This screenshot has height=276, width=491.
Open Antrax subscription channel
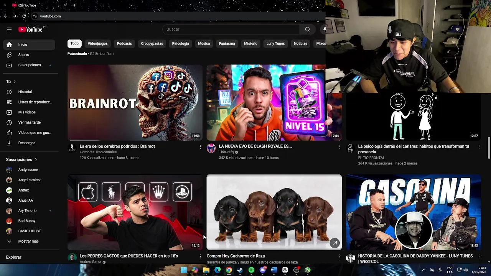point(29,190)
